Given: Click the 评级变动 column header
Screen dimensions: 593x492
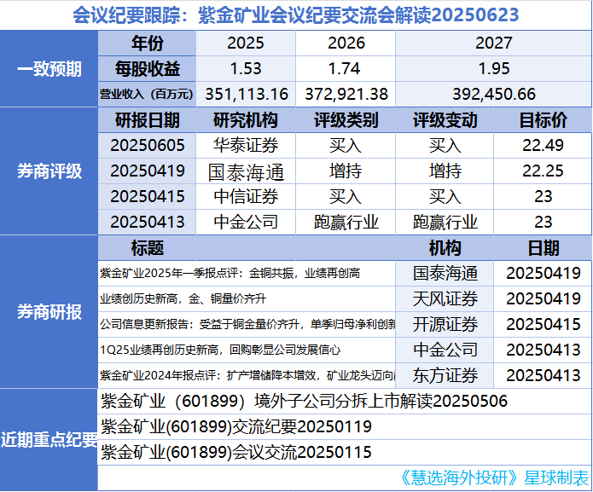Looking at the screenshot, I should (x=445, y=120).
